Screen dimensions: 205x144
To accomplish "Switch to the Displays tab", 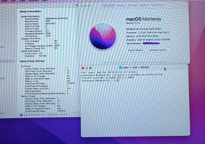I will coord(121,5).
